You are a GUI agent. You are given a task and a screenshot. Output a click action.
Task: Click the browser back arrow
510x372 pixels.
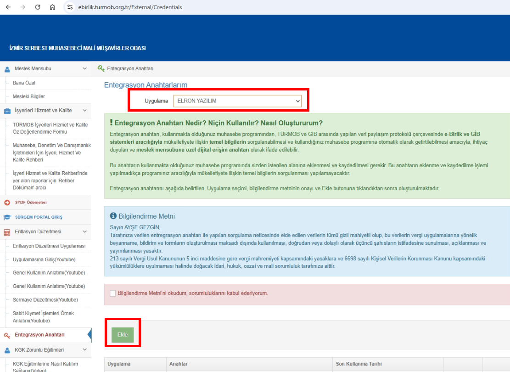pyautogui.click(x=8, y=7)
